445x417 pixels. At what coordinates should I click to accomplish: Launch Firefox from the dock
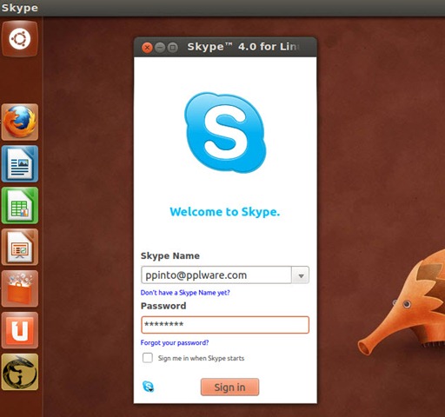(x=20, y=122)
